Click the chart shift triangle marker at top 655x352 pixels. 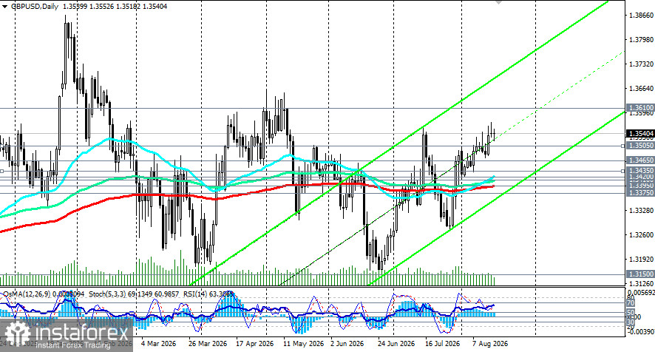(498, 2)
